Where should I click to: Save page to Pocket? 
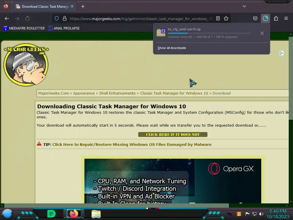pyautogui.click(x=255, y=19)
